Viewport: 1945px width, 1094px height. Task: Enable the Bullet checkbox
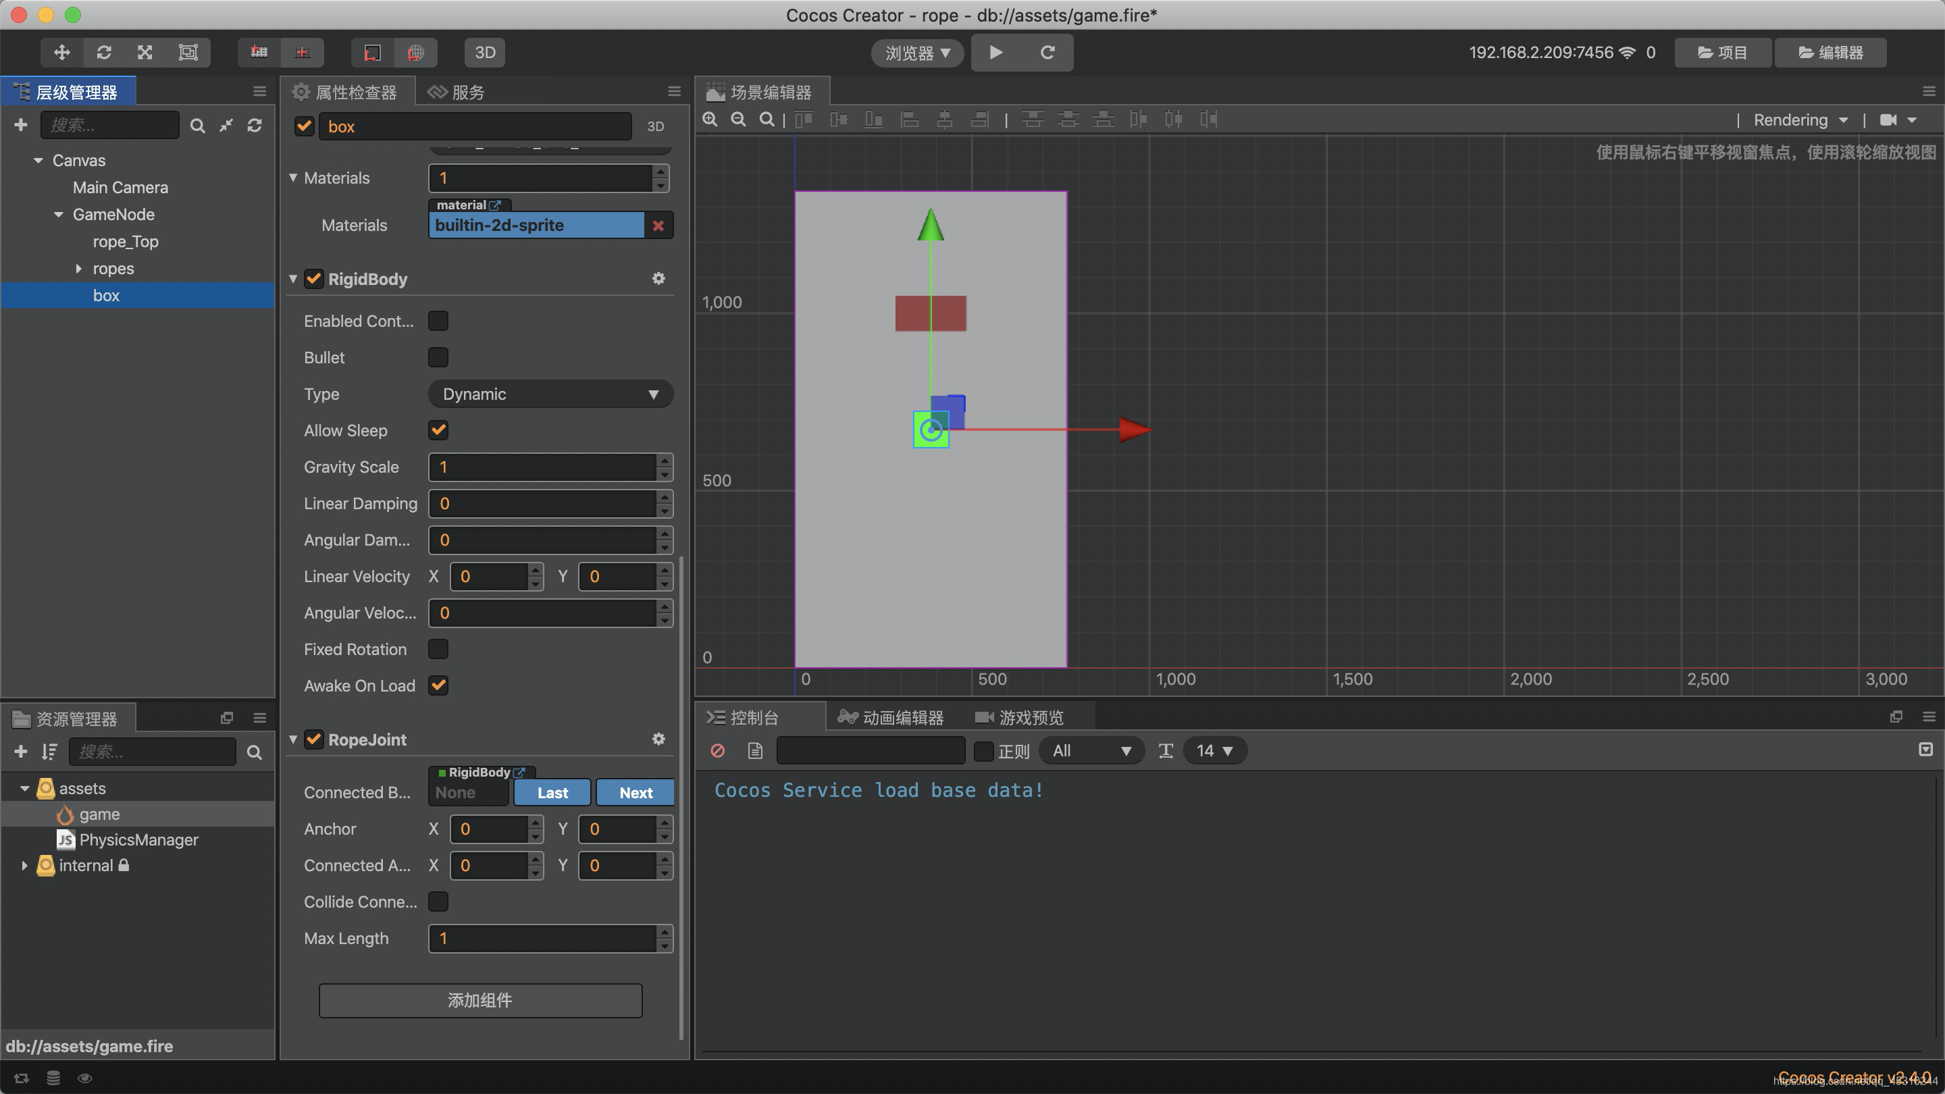pyautogui.click(x=438, y=357)
